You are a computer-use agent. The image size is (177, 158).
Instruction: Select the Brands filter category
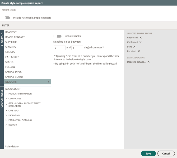(11, 32)
